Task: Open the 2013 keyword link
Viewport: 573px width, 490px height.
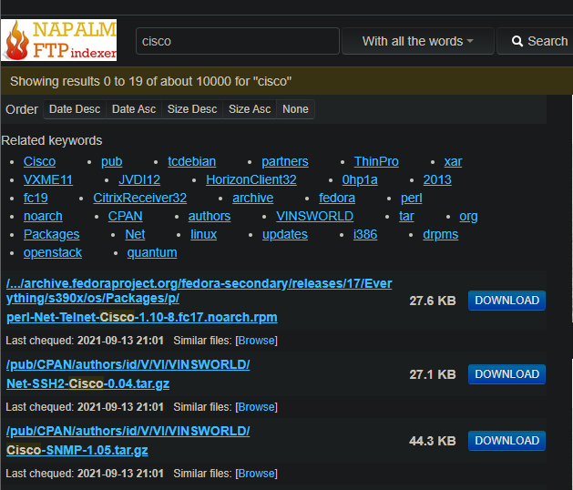Action: [437, 179]
